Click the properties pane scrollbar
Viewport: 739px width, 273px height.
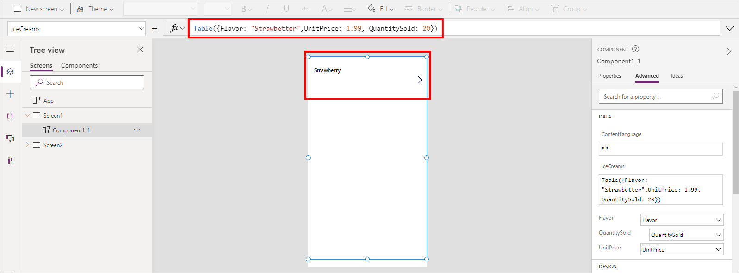click(x=736, y=143)
